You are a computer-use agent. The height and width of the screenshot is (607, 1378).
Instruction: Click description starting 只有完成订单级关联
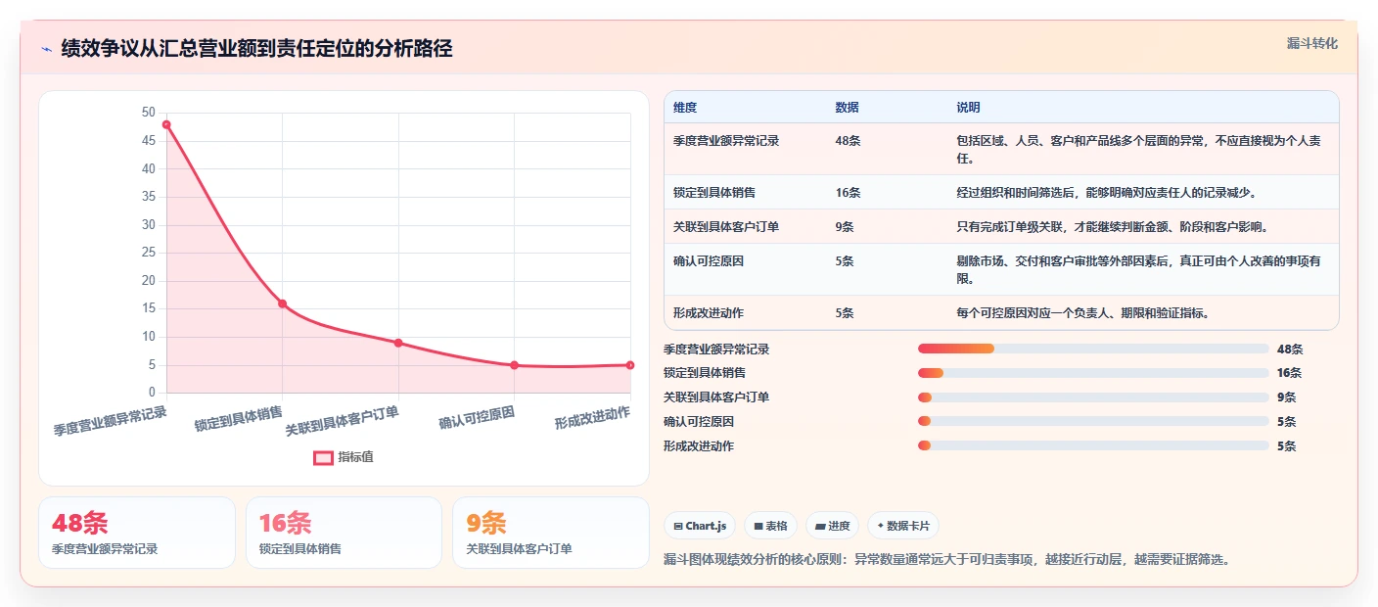tap(1112, 227)
